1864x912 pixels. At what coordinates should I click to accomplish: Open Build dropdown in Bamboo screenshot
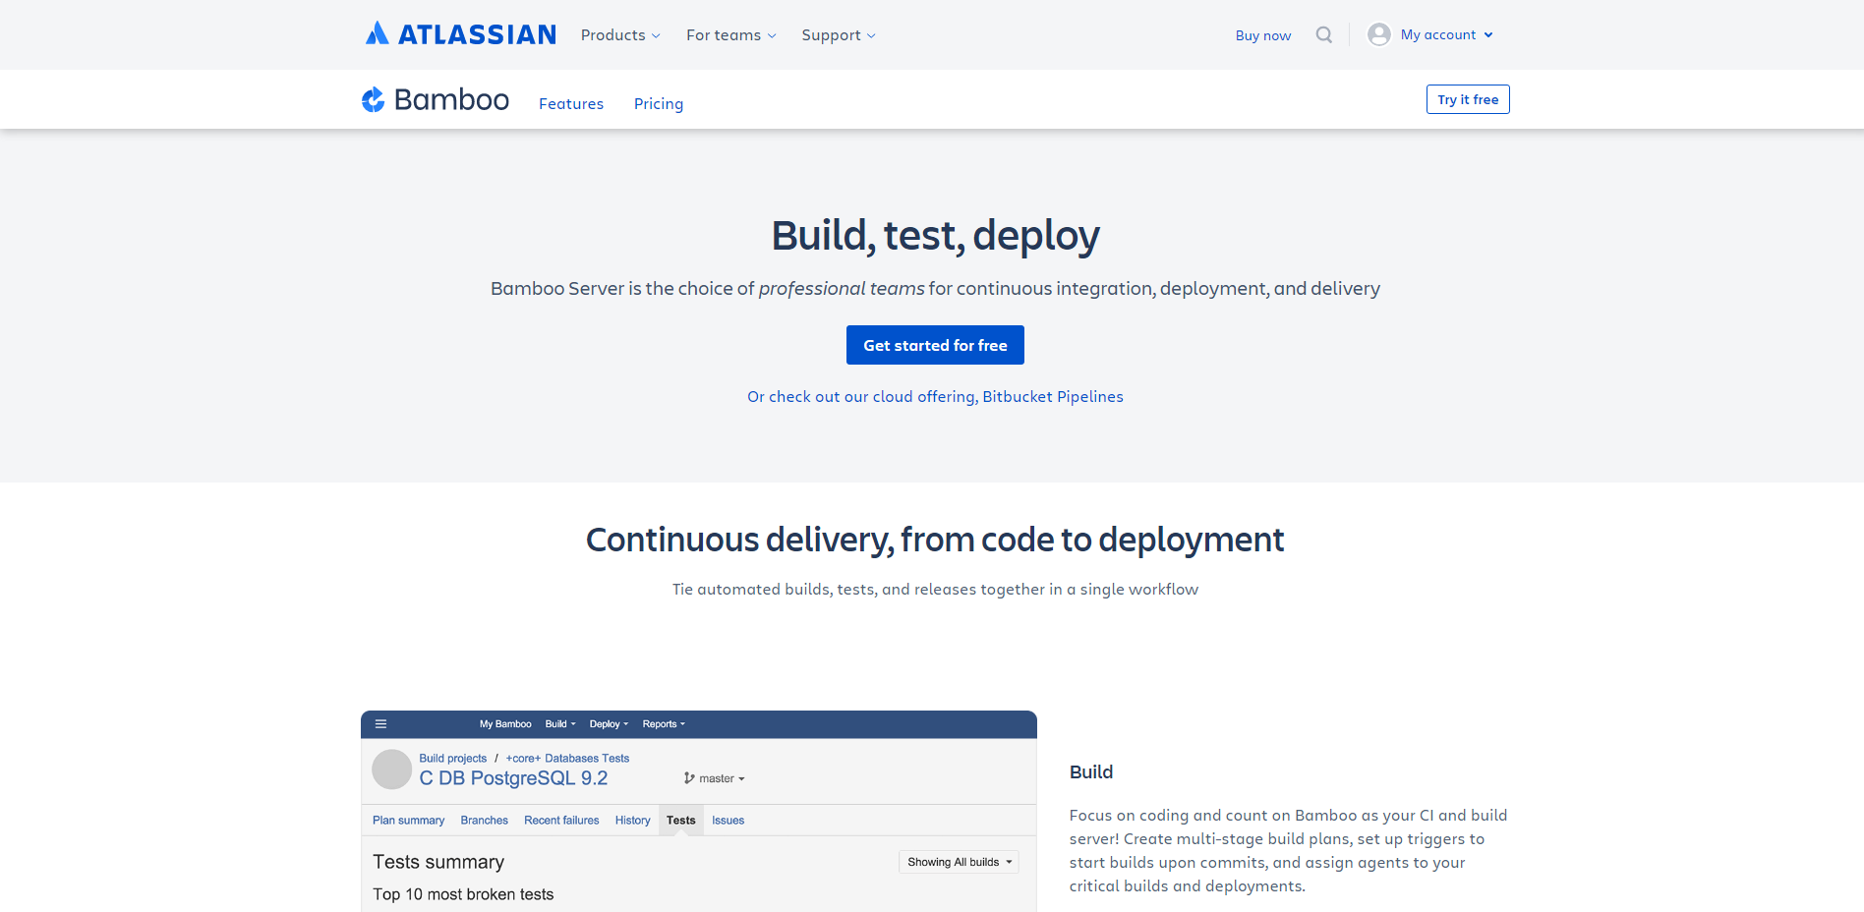pyautogui.click(x=560, y=724)
